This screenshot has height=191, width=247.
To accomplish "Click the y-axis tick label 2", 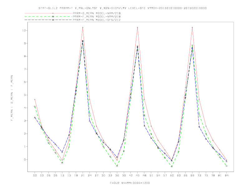I will [x=25, y=134].
